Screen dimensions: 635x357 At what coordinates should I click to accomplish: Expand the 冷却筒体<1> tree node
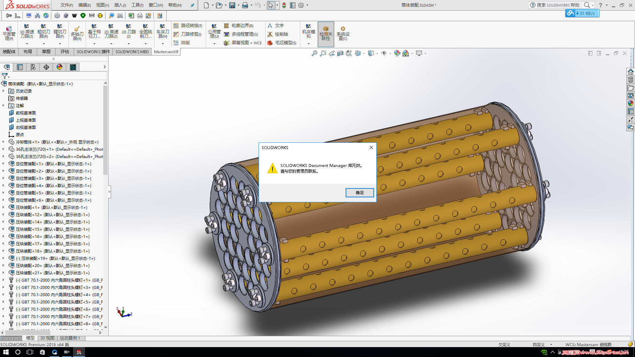coord(3,142)
